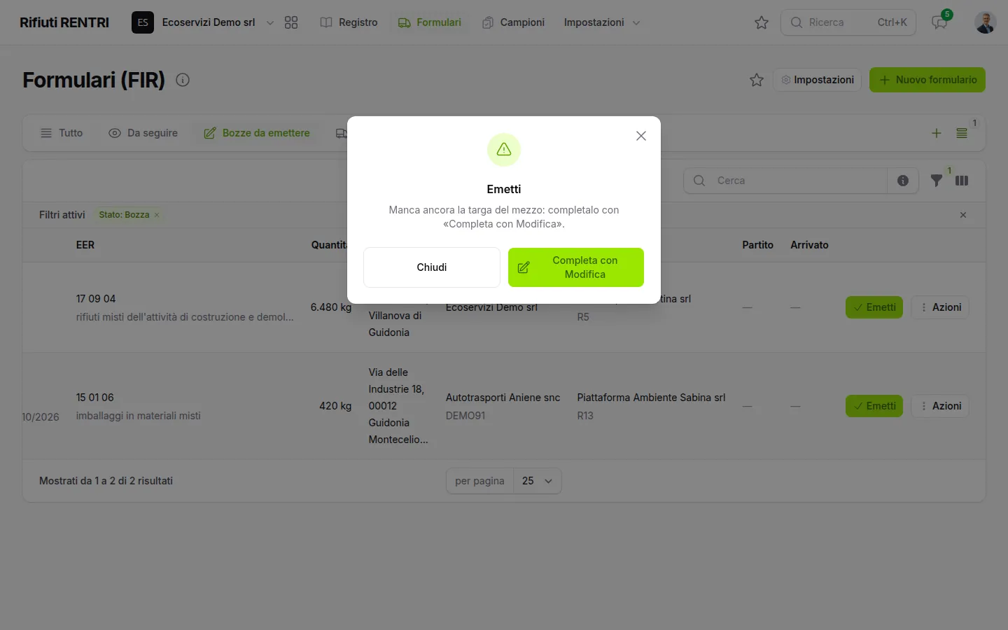Expand the Ecoservizi Demo srl company switcher

(x=209, y=22)
